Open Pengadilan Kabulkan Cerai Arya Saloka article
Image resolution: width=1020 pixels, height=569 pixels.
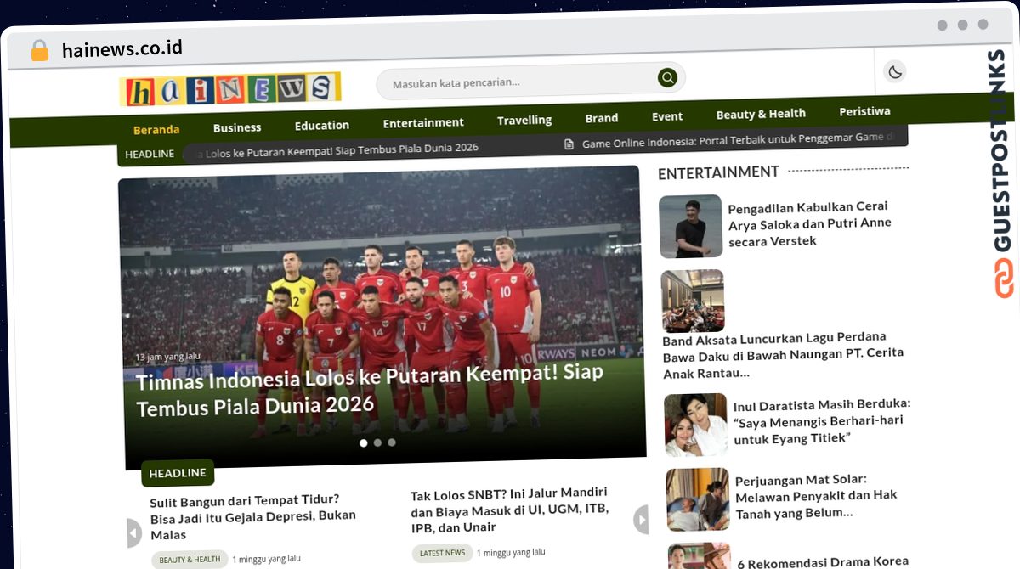(810, 223)
